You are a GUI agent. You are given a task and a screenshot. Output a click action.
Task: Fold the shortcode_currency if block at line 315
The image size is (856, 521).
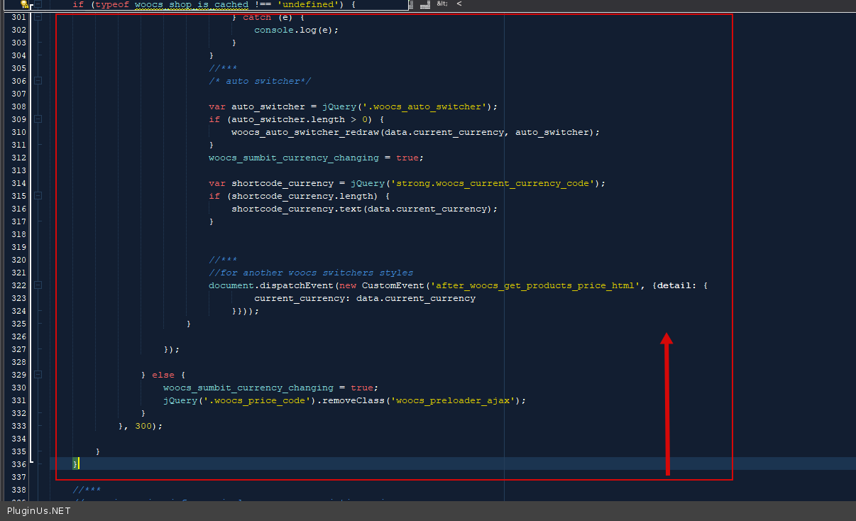38,196
